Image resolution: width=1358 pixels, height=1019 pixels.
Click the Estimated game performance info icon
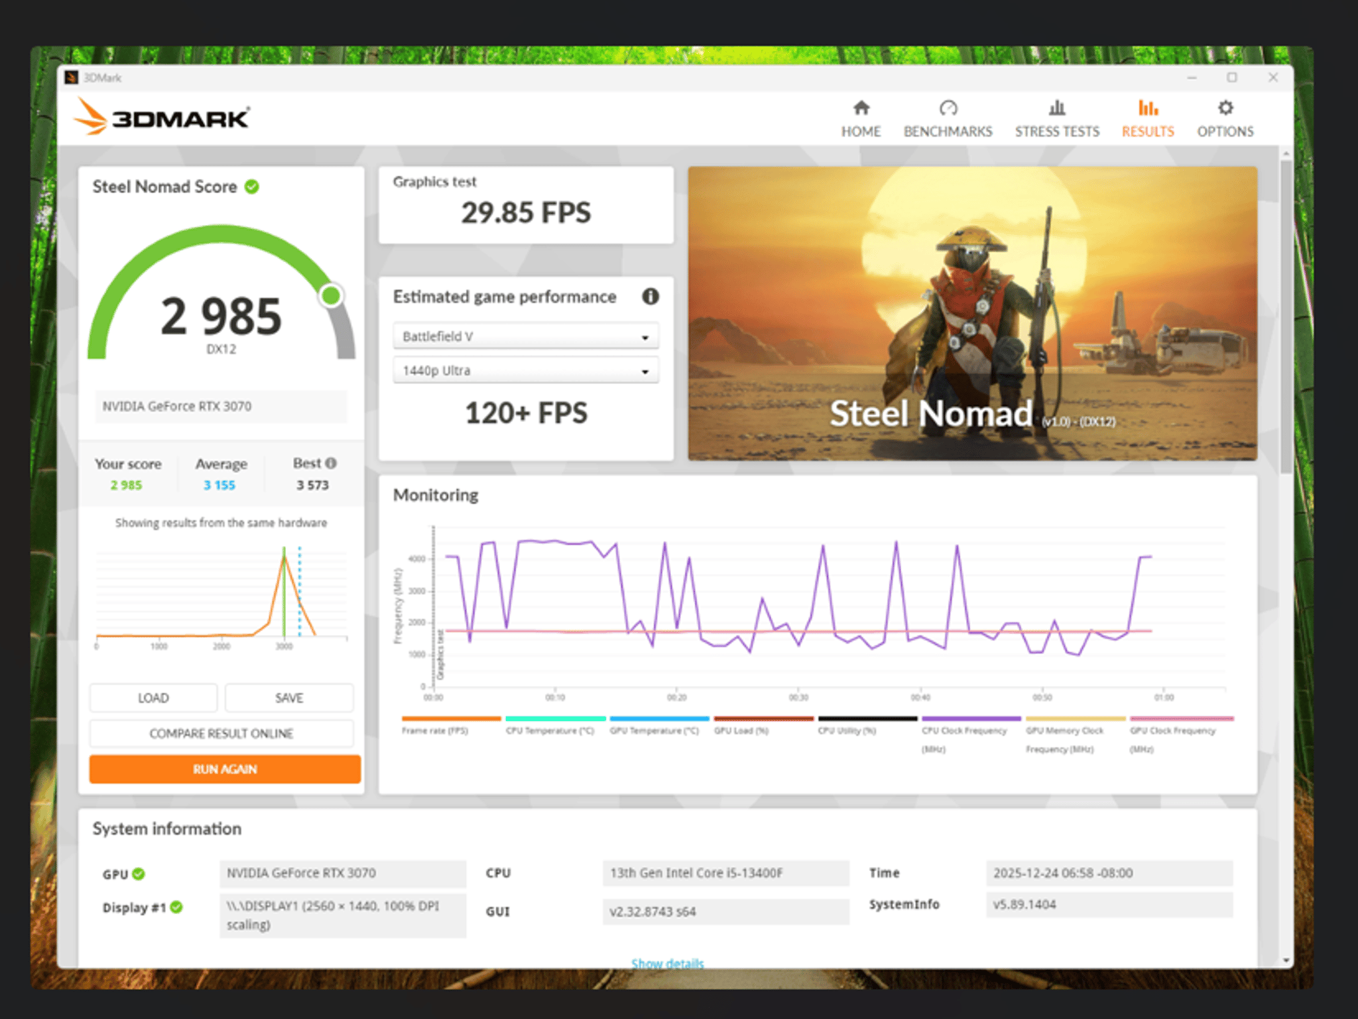(x=650, y=297)
